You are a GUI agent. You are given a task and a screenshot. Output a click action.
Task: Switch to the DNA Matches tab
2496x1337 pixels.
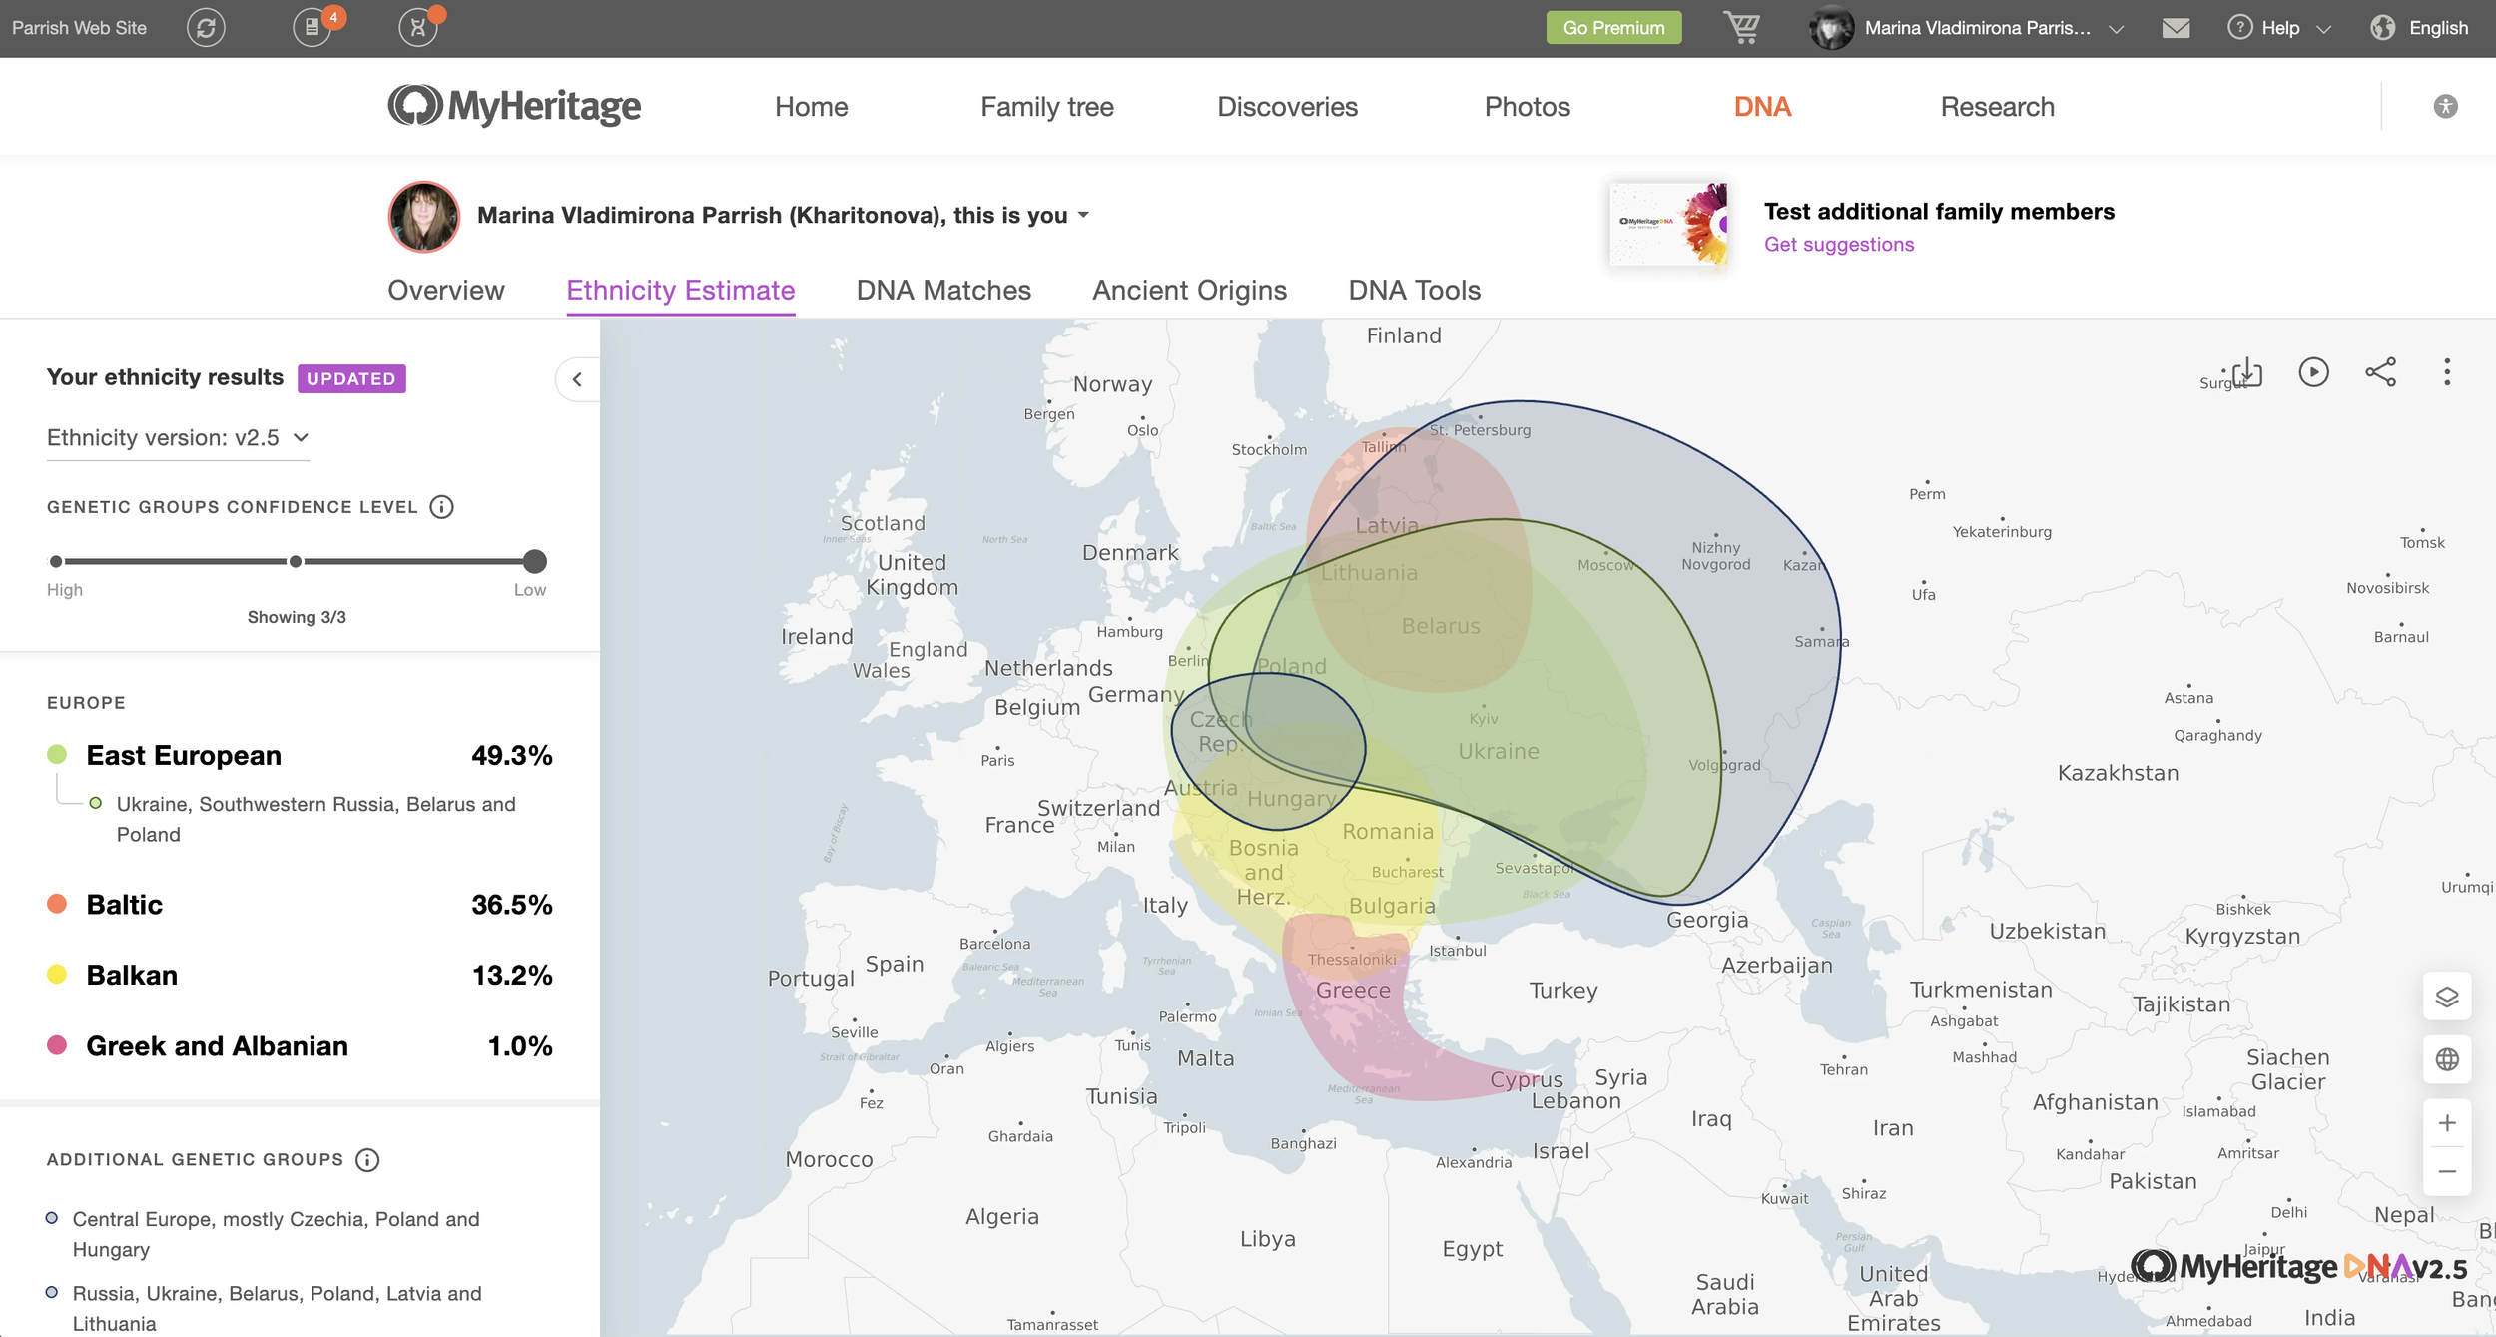(x=942, y=291)
